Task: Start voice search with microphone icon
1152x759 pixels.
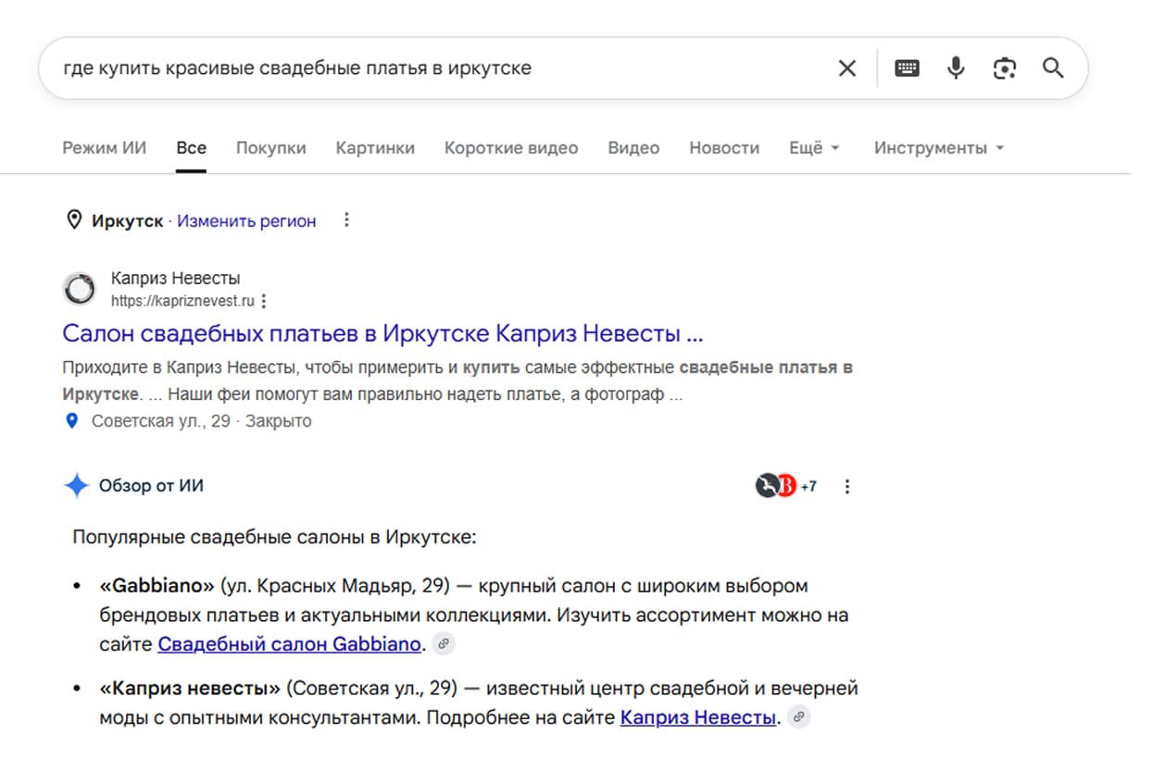Action: pyautogui.click(x=956, y=68)
